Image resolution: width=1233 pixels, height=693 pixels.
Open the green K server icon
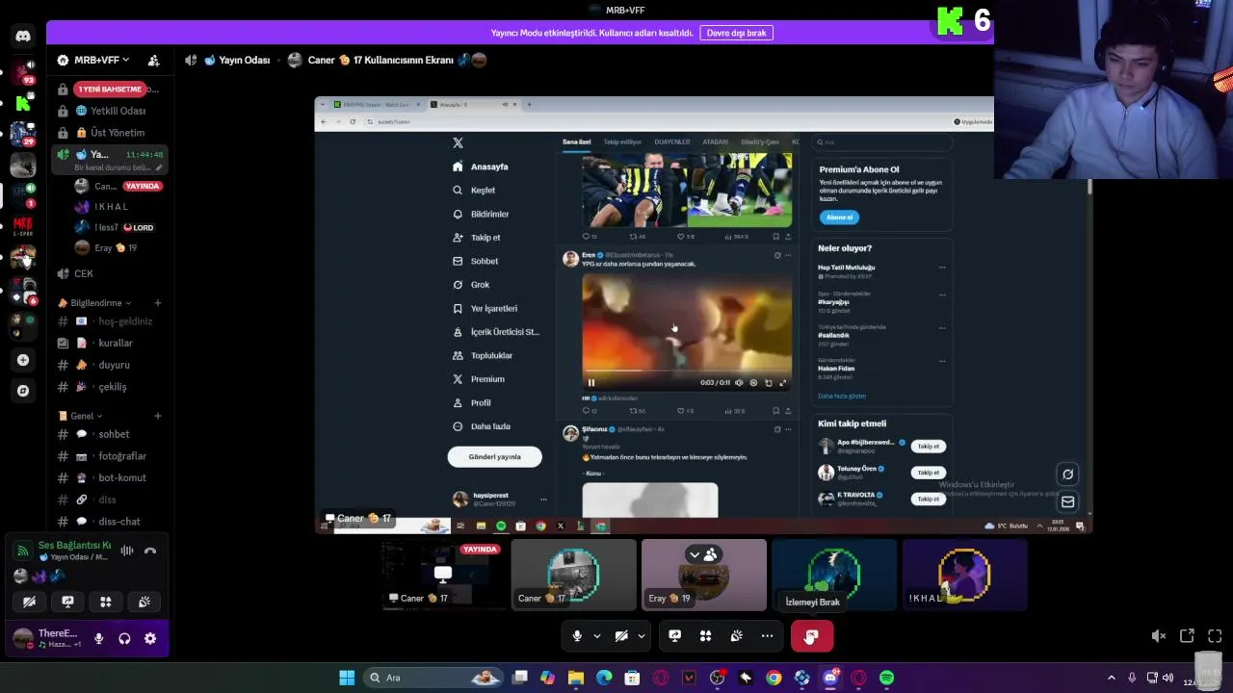click(23, 101)
